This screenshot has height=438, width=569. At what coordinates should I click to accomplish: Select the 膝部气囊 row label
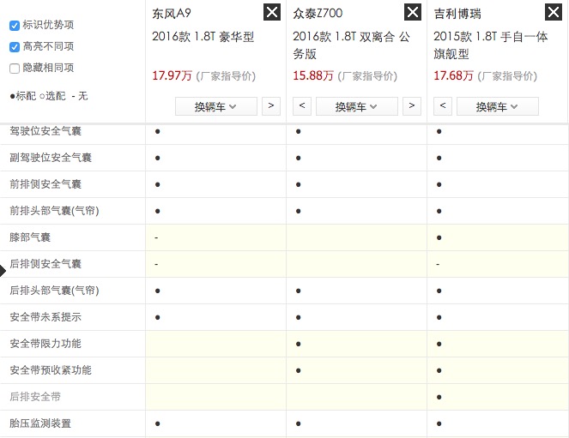pos(30,237)
